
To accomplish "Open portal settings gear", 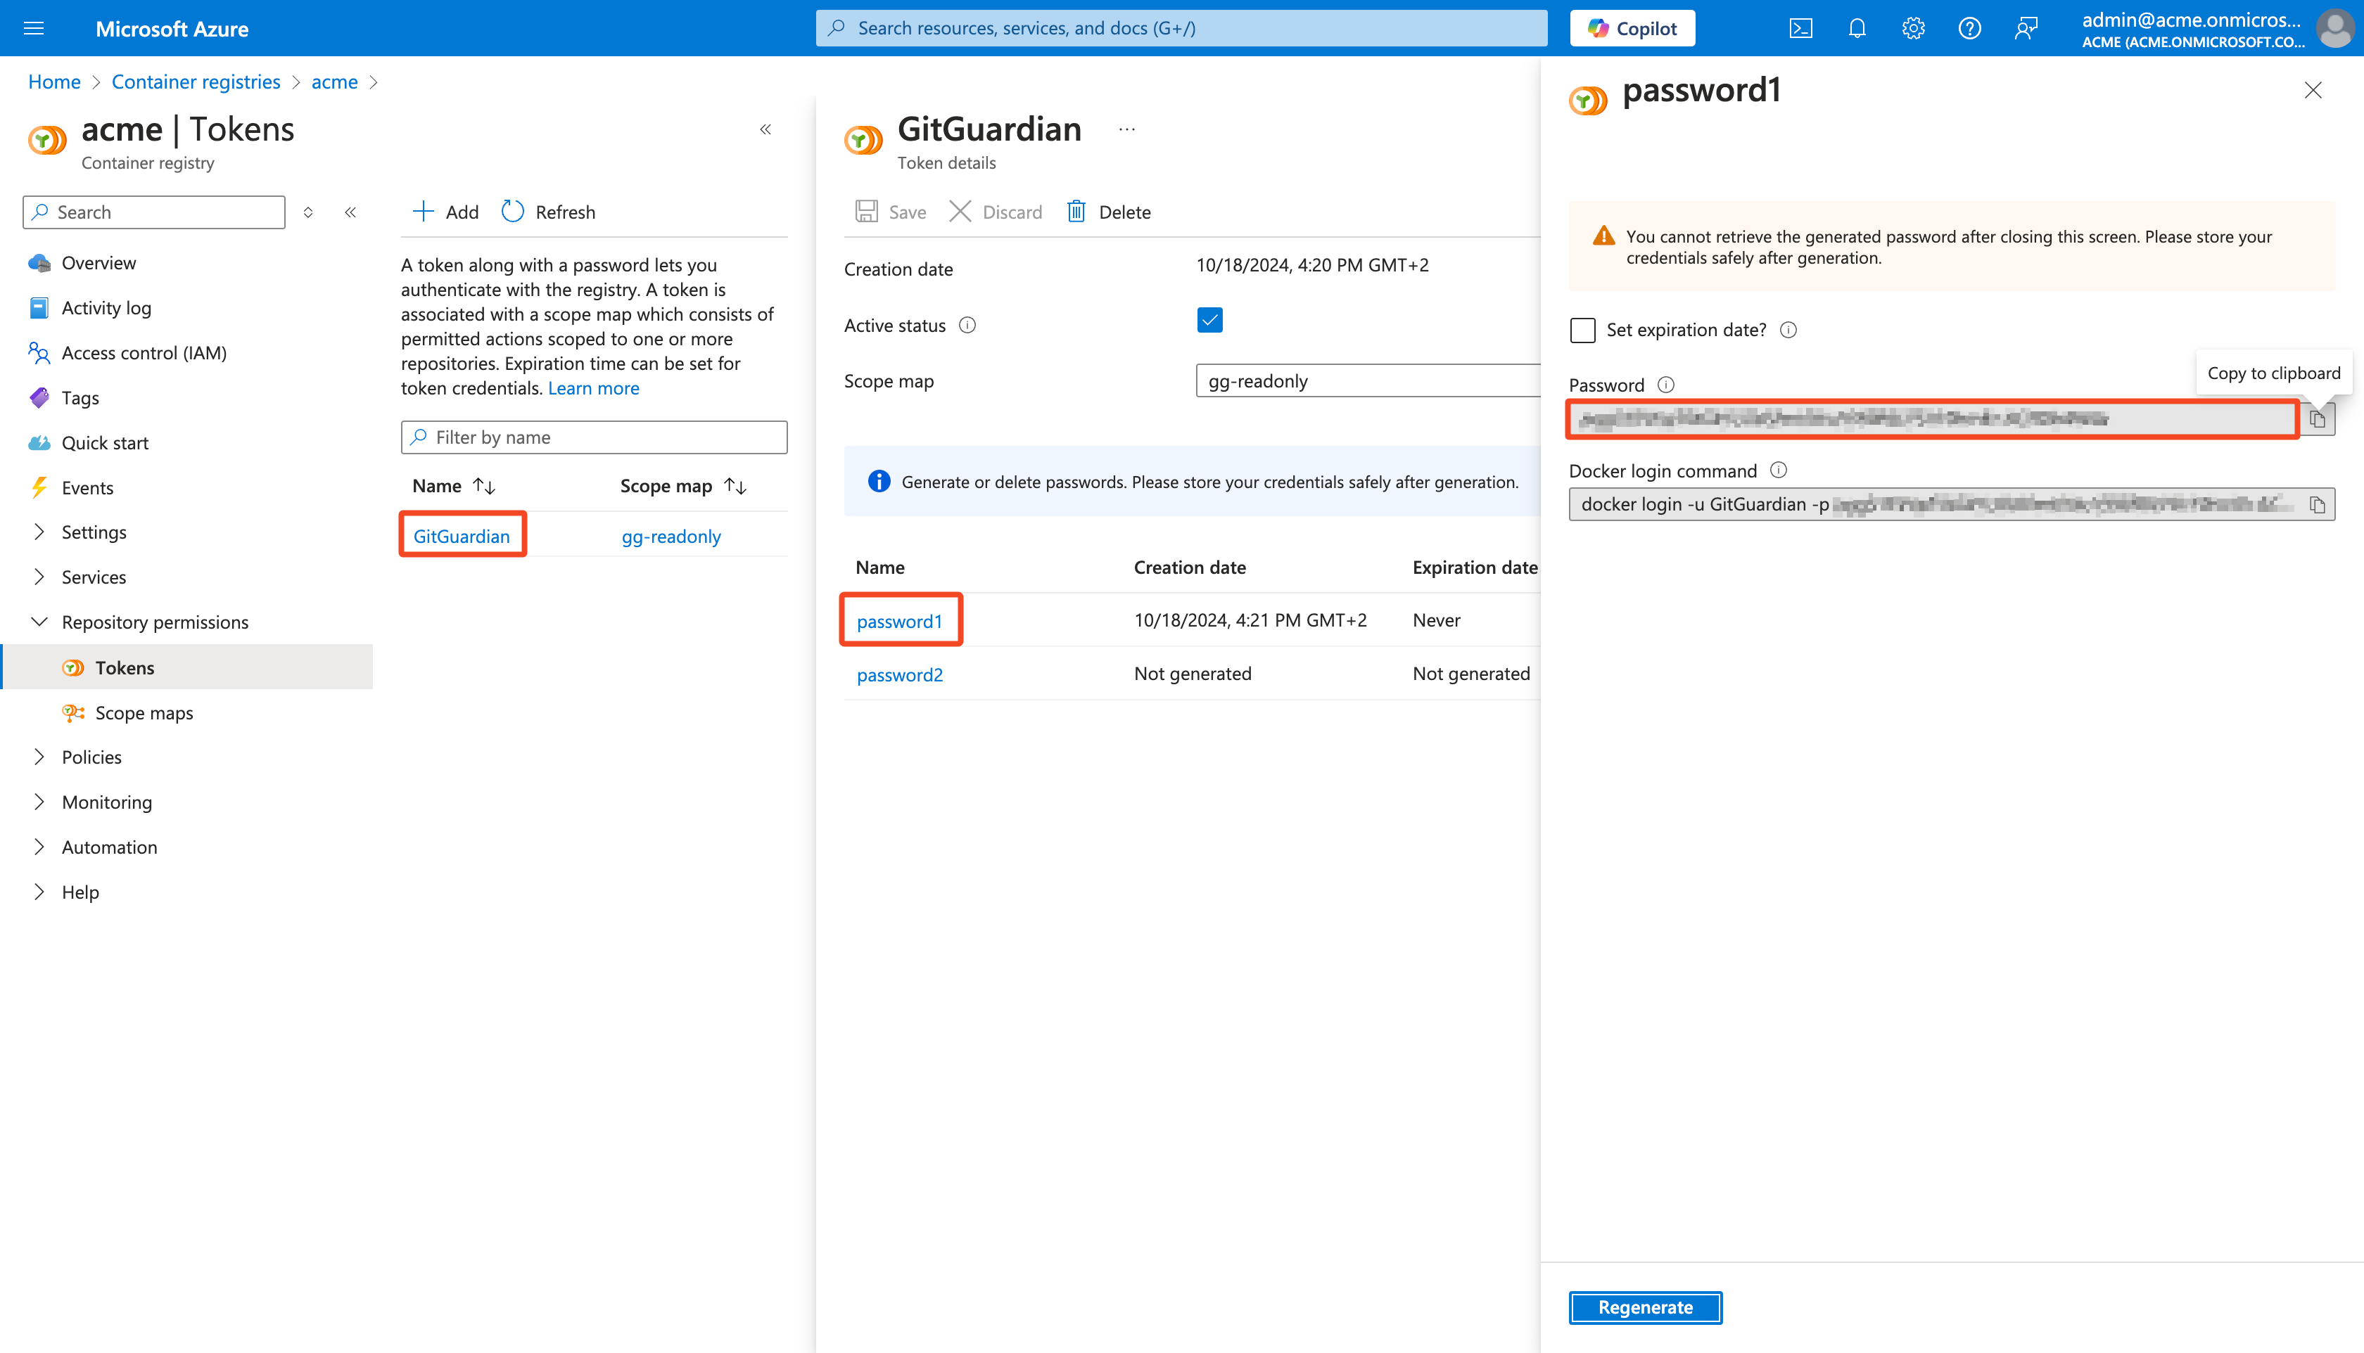I will click(x=1913, y=28).
